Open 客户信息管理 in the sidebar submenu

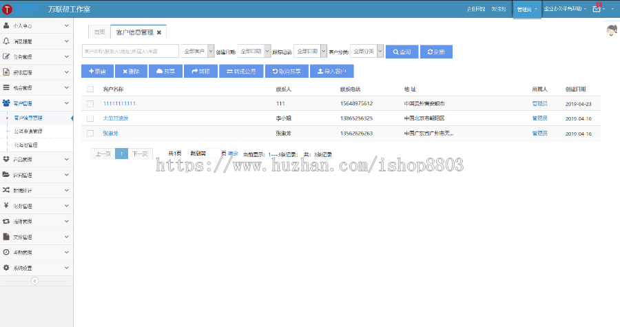tap(28, 118)
